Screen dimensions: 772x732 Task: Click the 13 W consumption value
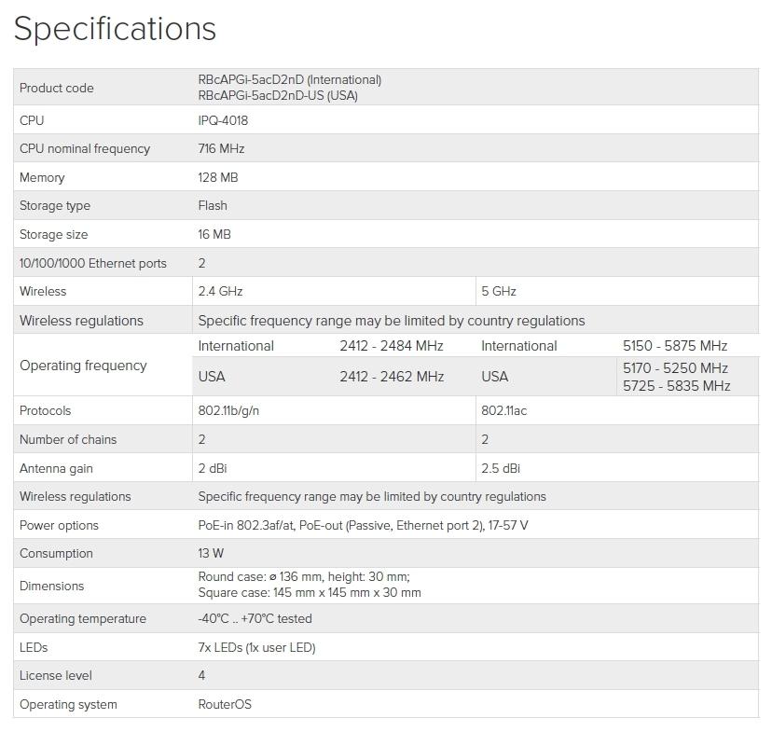(x=211, y=553)
